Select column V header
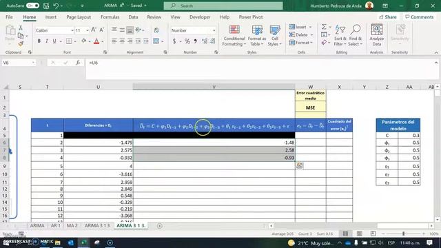 tap(214, 87)
